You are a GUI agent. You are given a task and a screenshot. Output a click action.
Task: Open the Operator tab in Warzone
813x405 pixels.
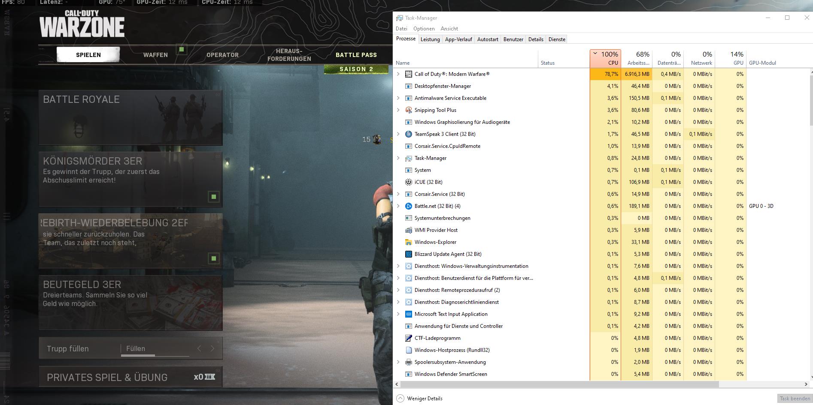pyautogui.click(x=222, y=55)
